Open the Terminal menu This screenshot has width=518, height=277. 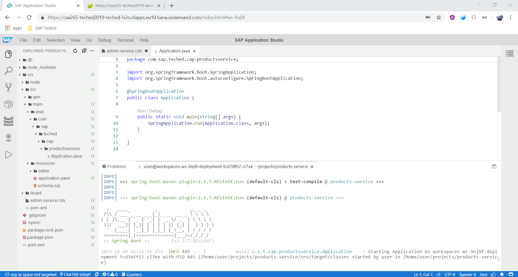tap(125, 40)
